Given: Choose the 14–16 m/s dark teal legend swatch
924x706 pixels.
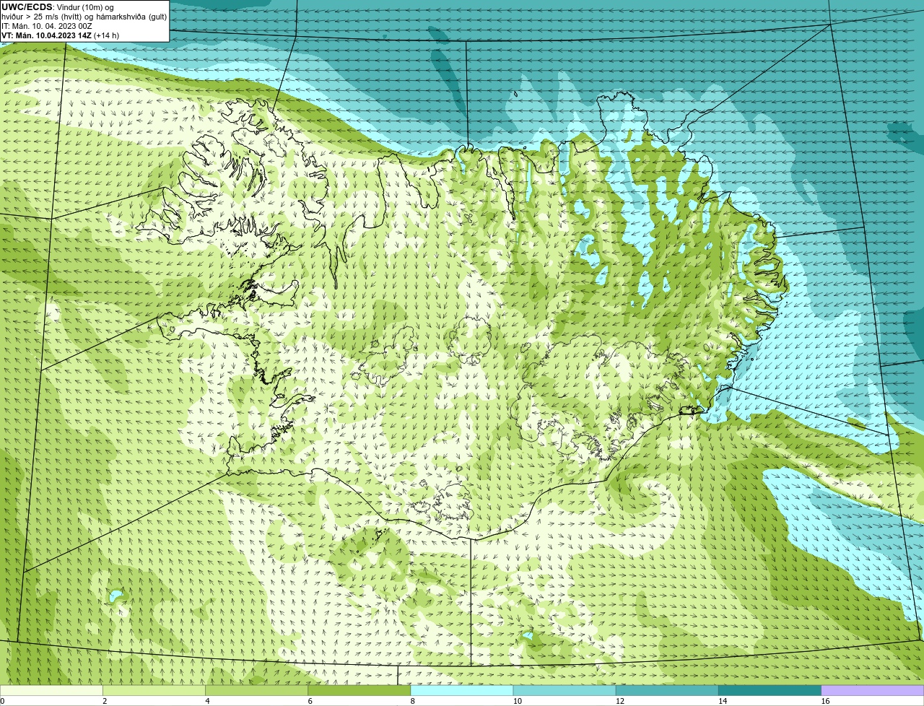Looking at the screenshot, I should point(770,691).
